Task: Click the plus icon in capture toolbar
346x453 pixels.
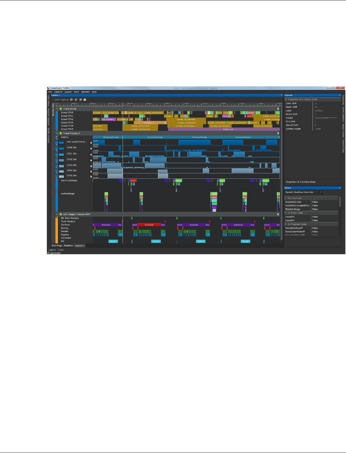Action: (x=85, y=100)
